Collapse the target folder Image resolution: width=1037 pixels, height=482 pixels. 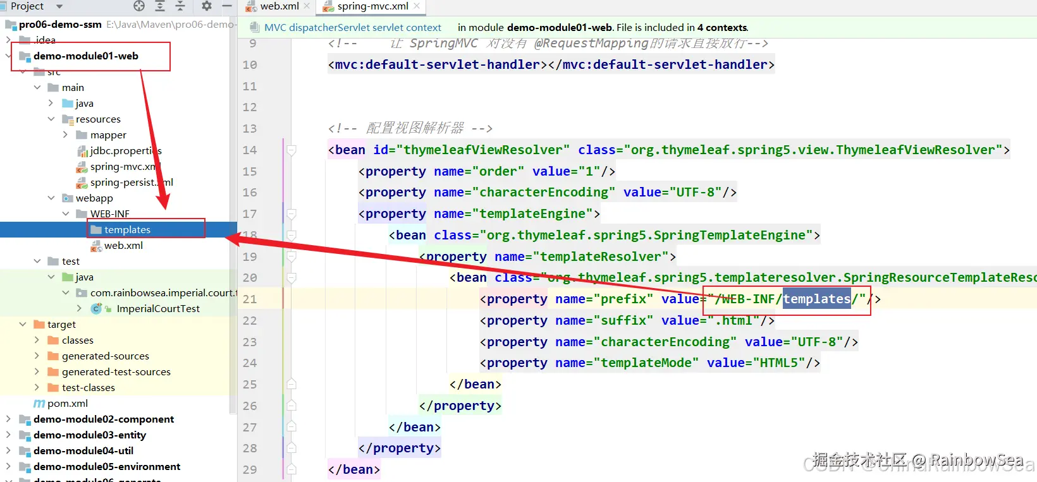tap(23, 325)
